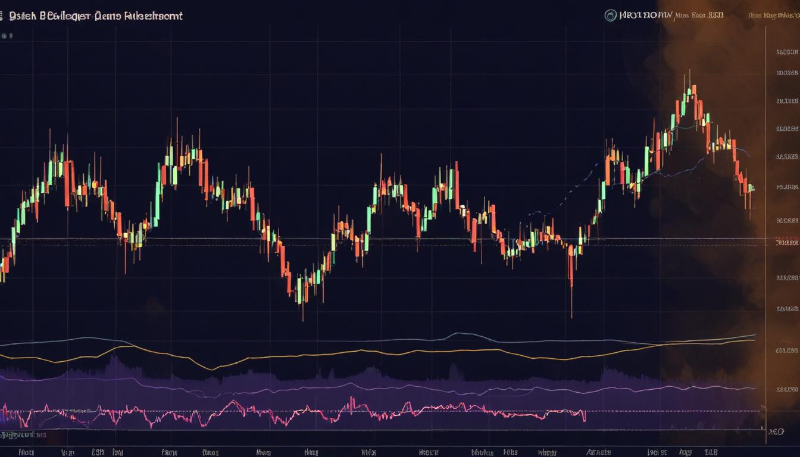Select the small chart icon beside the top-left title

tap(2, 14)
